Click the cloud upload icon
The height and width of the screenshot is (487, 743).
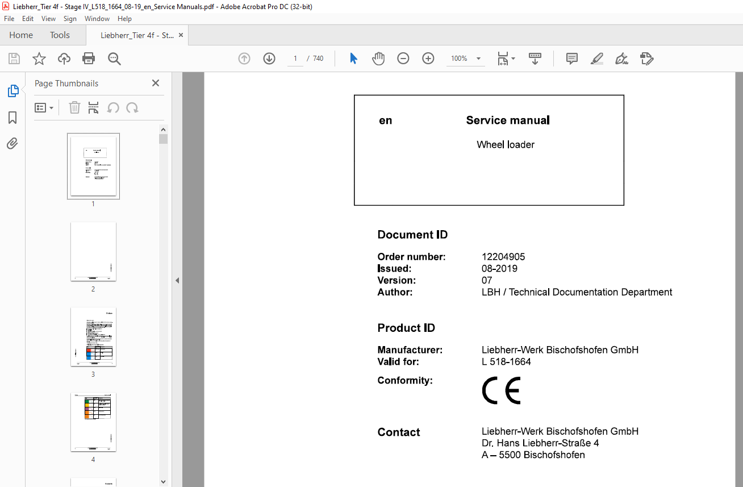pos(64,59)
